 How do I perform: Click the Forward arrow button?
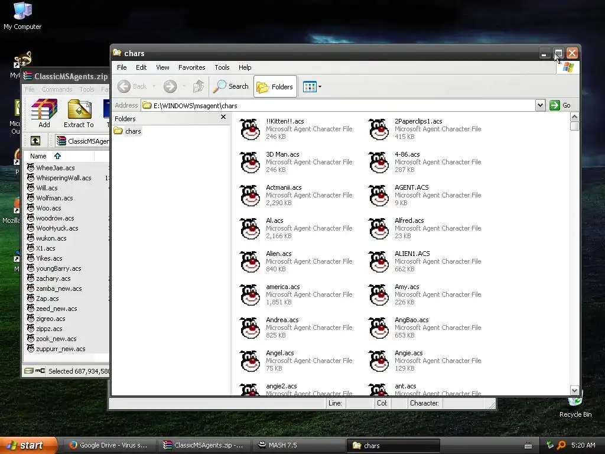[170, 86]
